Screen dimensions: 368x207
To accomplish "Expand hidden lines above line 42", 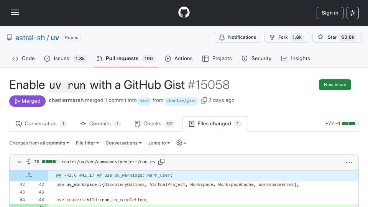I will point(29,175).
